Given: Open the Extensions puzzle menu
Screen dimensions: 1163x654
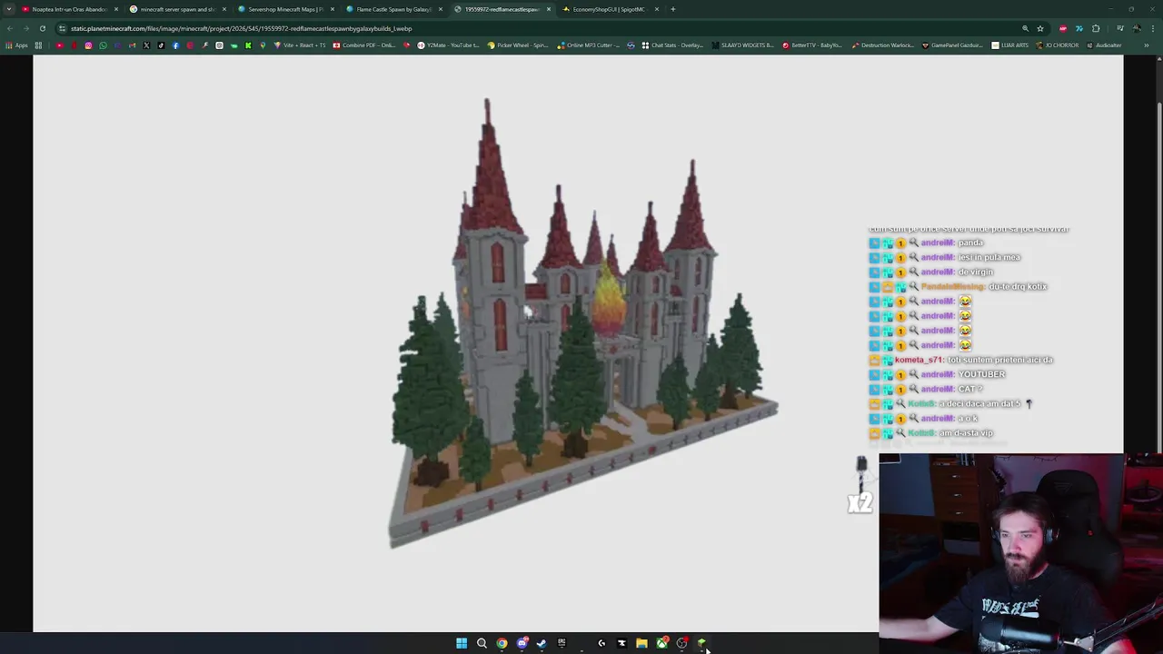Looking at the screenshot, I should coord(1096,28).
